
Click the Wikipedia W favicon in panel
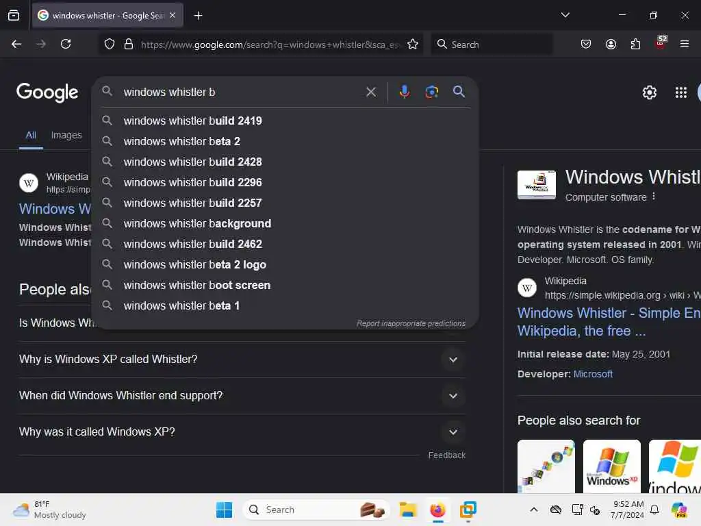pos(527,288)
